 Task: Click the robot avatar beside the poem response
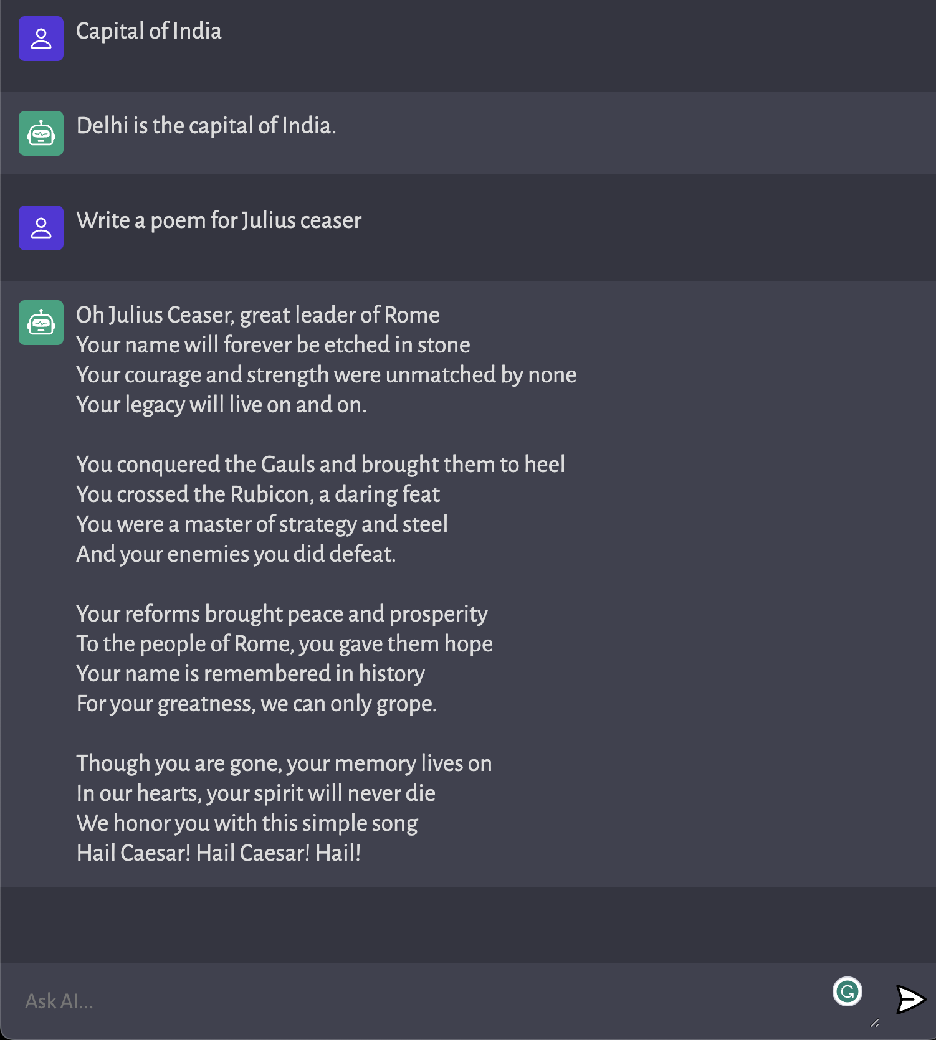click(41, 323)
